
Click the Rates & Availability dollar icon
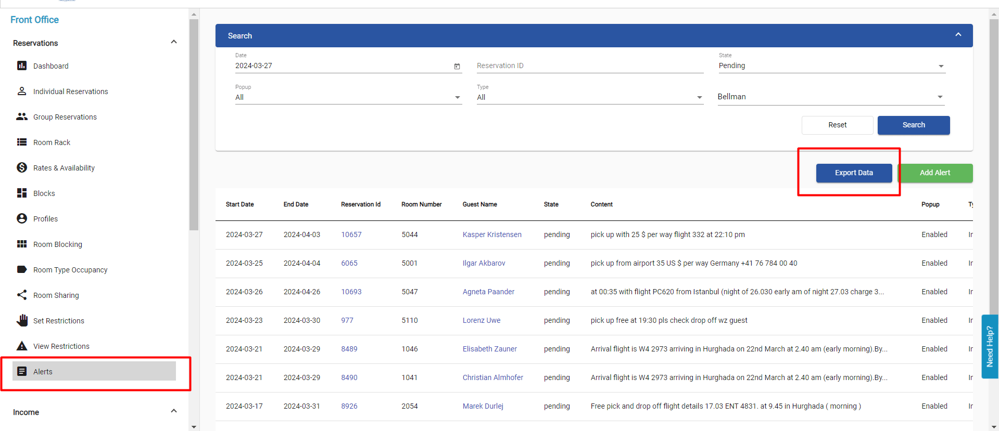[22, 167]
